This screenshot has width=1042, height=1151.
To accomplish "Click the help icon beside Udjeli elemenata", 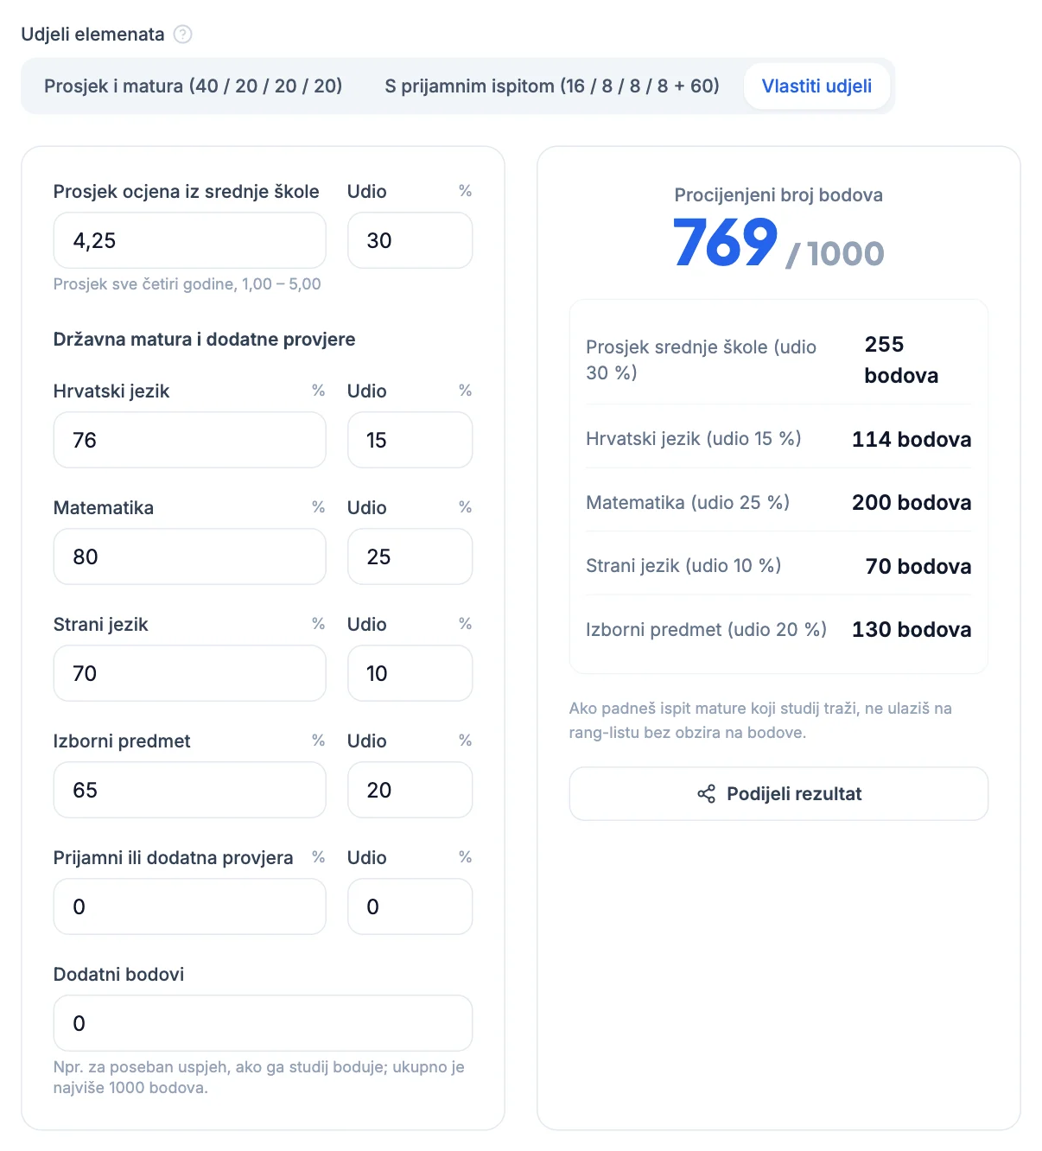I will tap(182, 35).
